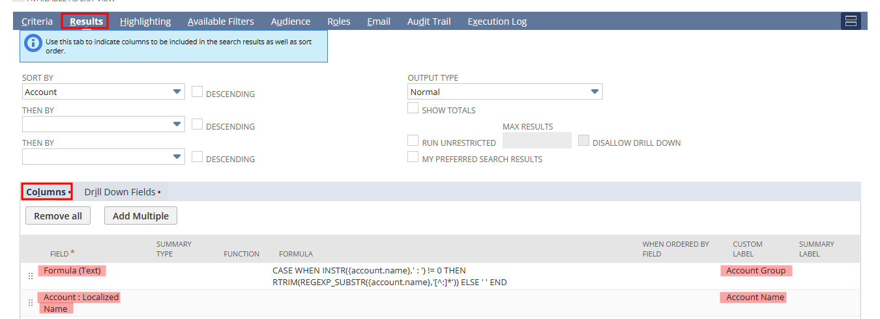This screenshot has height=319, width=880.
Task: Switch to the Criteria tab
Action: coord(37,21)
